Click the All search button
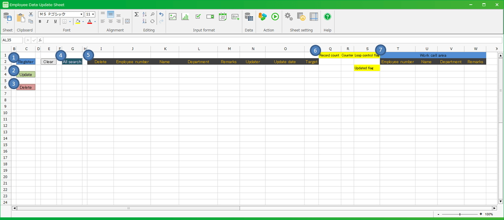The height and width of the screenshot is (220, 504). pos(72,62)
